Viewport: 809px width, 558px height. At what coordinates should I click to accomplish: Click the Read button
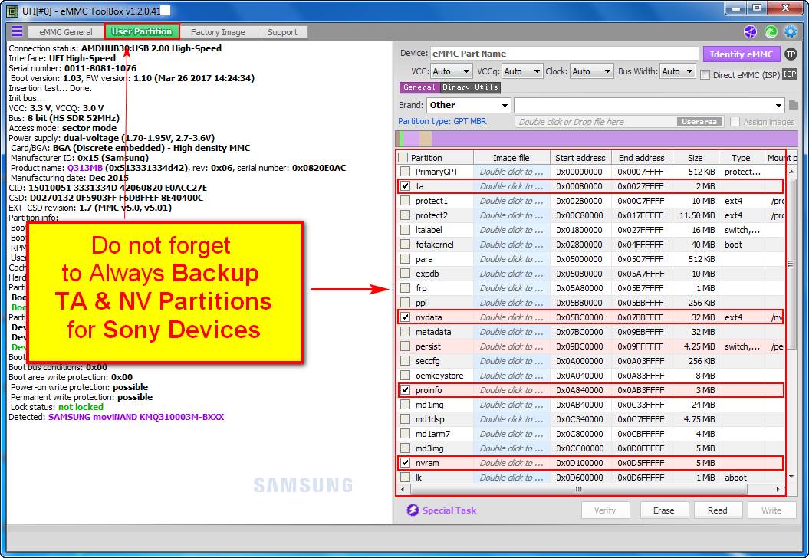click(717, 510)
